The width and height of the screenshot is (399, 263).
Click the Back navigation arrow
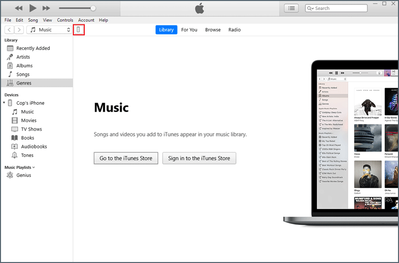9,30
